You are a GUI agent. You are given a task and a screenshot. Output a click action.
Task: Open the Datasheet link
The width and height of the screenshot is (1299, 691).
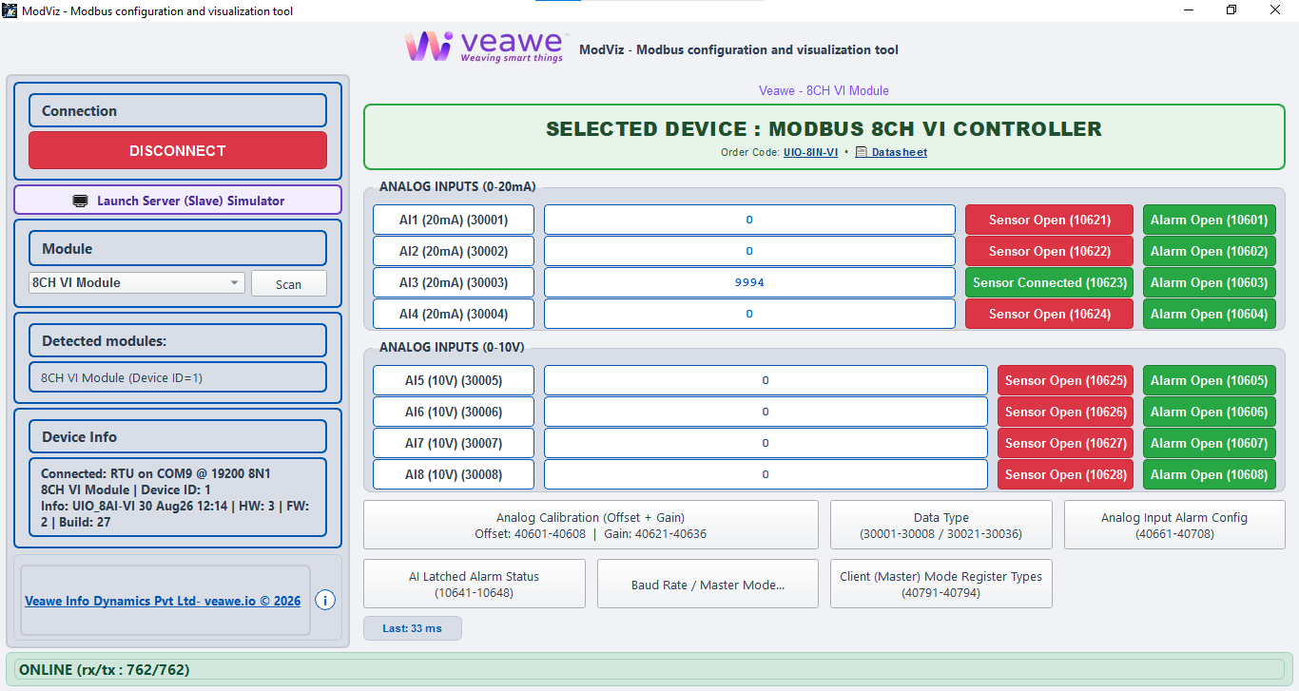pos(892,152)
